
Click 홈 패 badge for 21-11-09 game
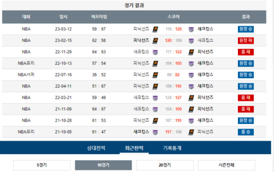coord(246,109)
